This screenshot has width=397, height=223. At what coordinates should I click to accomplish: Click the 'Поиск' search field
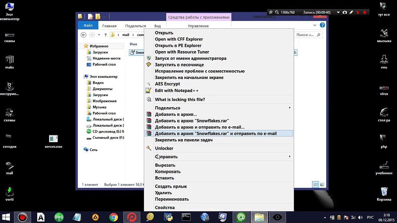tap(309, 35)
